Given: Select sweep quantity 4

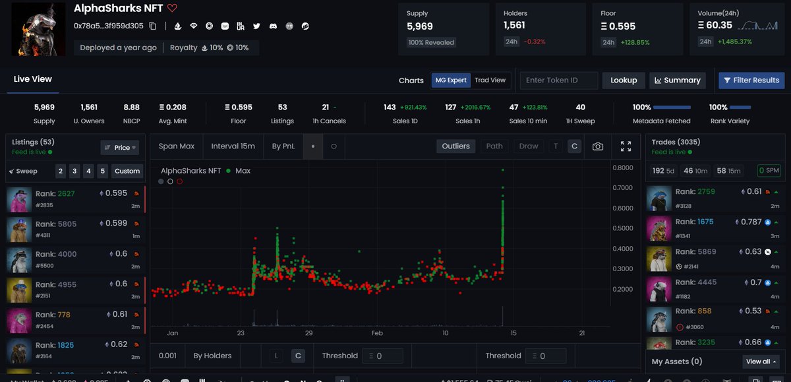Looking at the screenshot, I should pyautogui.click(x=88, y=171).
